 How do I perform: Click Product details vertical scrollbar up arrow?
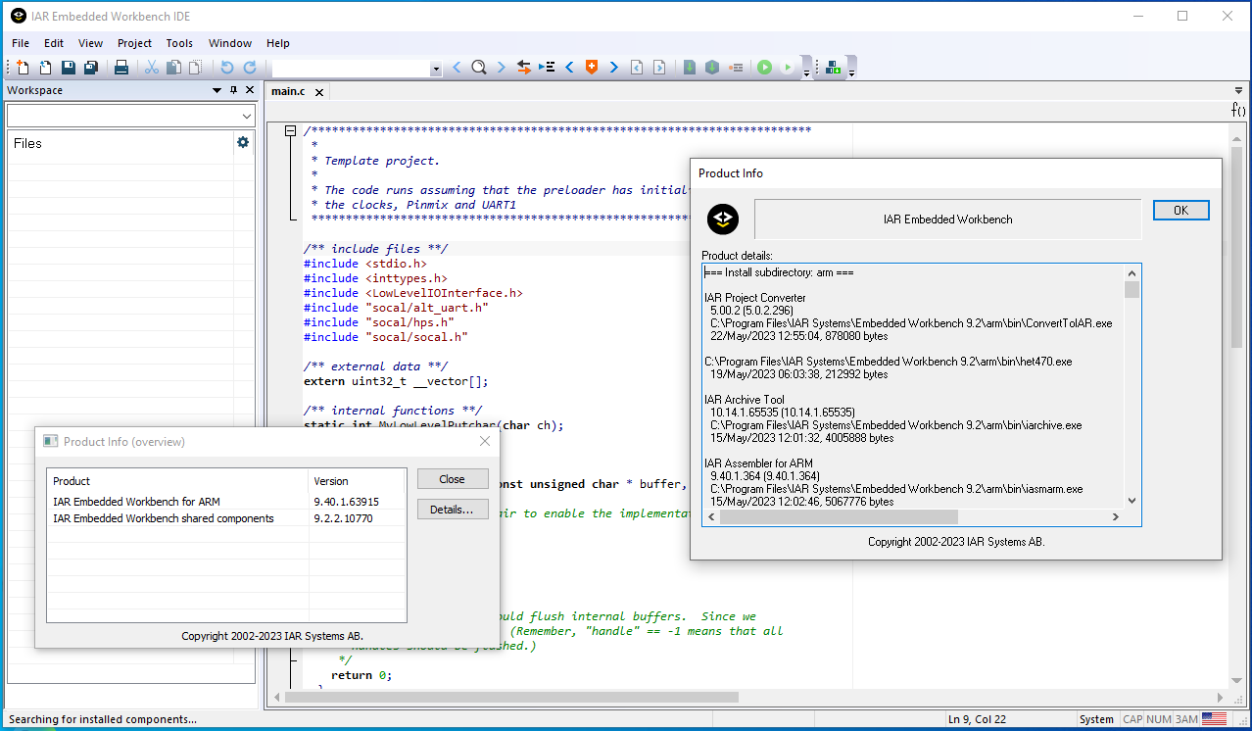(1132, 272)
